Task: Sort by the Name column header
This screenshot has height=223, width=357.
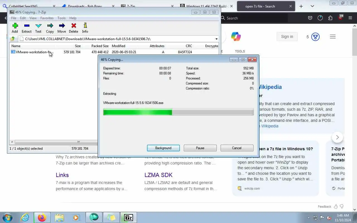Action: [x=32, y=46]
